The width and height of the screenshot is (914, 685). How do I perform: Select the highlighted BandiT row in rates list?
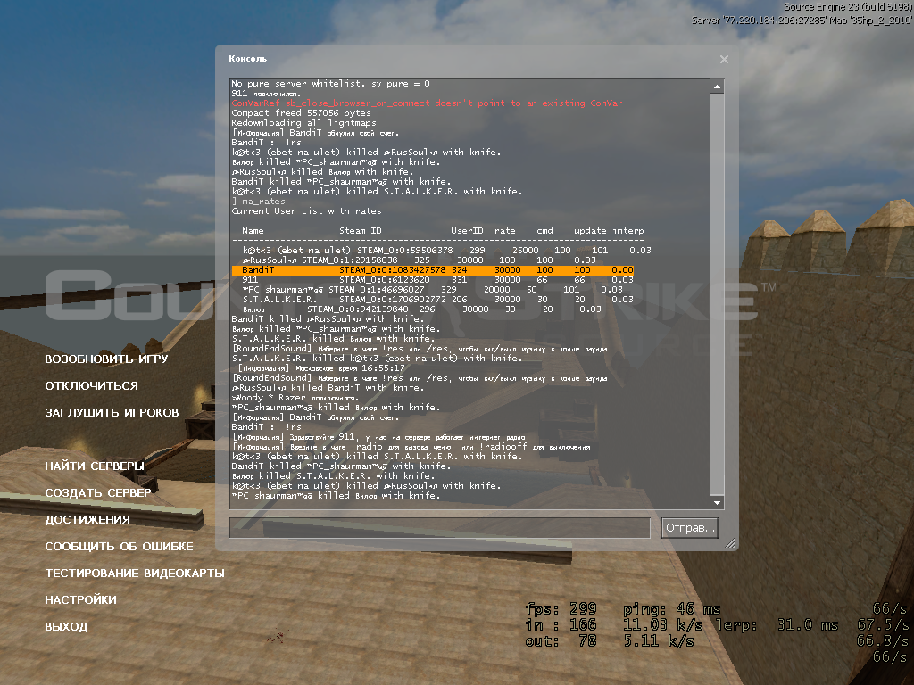433,270
